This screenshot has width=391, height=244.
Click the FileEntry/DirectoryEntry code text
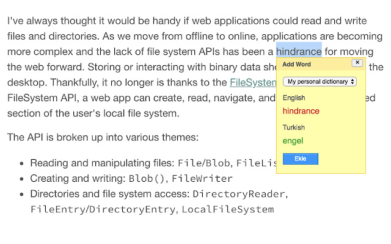[x=103, y=209]
